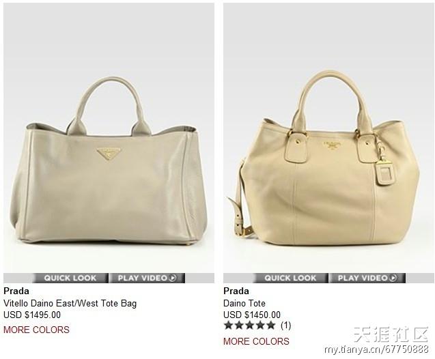Click the five-star rating of Daino Tote
The image size is (435, 359).
(x=250, y=325)
